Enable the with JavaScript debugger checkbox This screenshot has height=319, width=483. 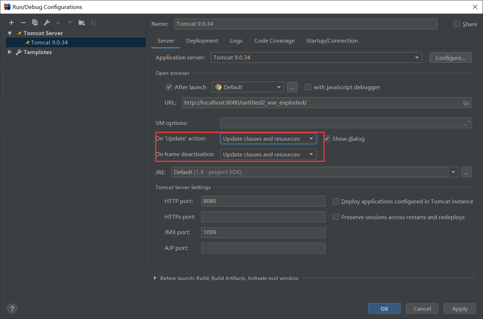308,87
